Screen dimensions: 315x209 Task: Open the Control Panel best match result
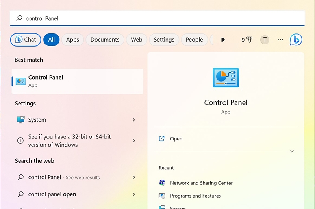[77, 82]
